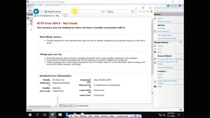Screen dimensions: 210x118
Task: Click the browser page scroll-down arrow
Action: click(x=152, y=93)
